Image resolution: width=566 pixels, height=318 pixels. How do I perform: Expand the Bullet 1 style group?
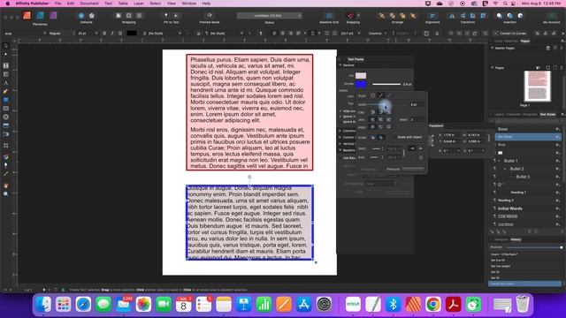[x=500, y=161]
